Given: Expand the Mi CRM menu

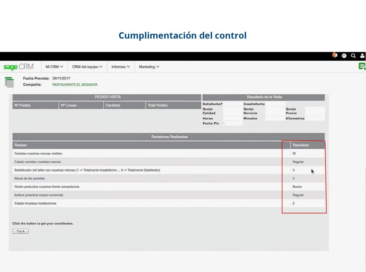Looking at the screenshot, I should 54,66.
